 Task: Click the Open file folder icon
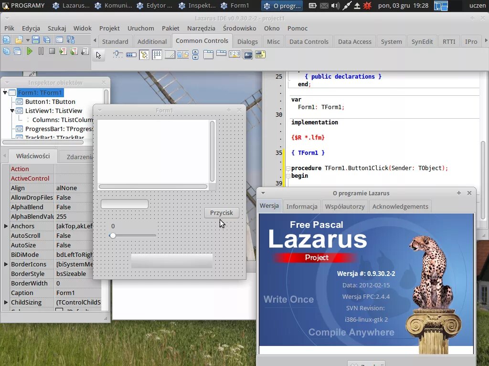pyautogui.click(x=19, y=40)
